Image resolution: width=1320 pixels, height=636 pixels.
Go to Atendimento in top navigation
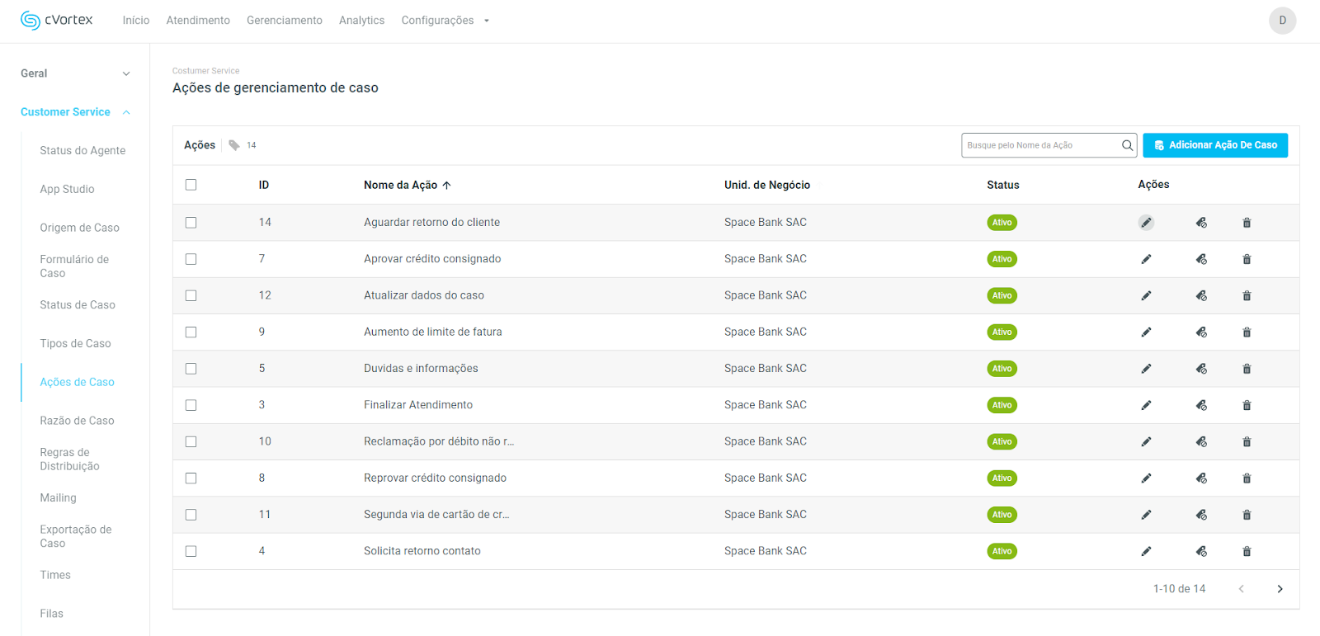[x=198, y=21]
